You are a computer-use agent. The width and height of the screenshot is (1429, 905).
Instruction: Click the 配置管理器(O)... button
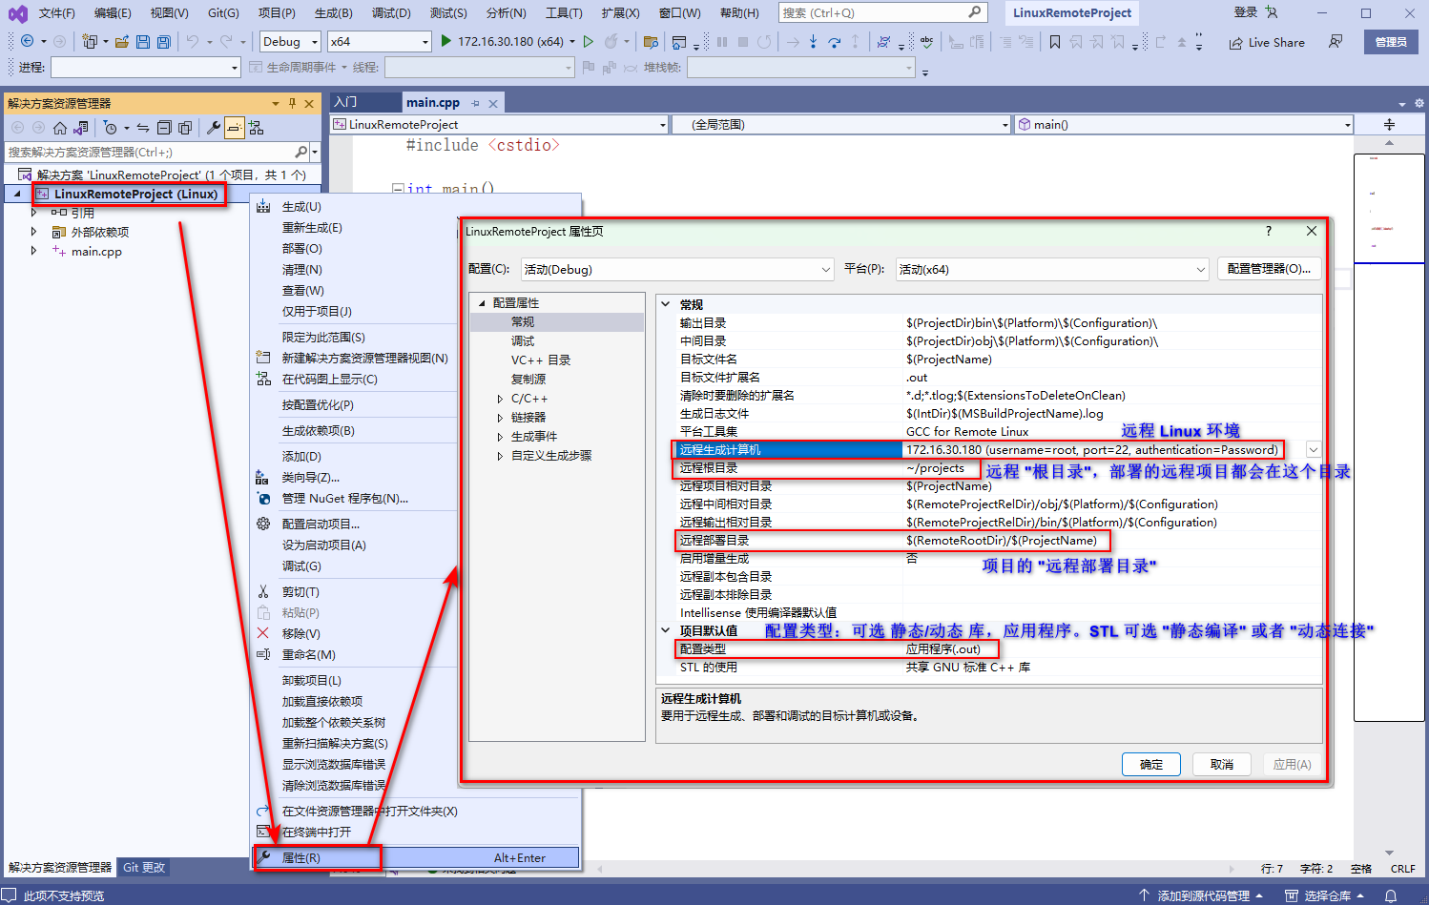(x=1269, y=269)
